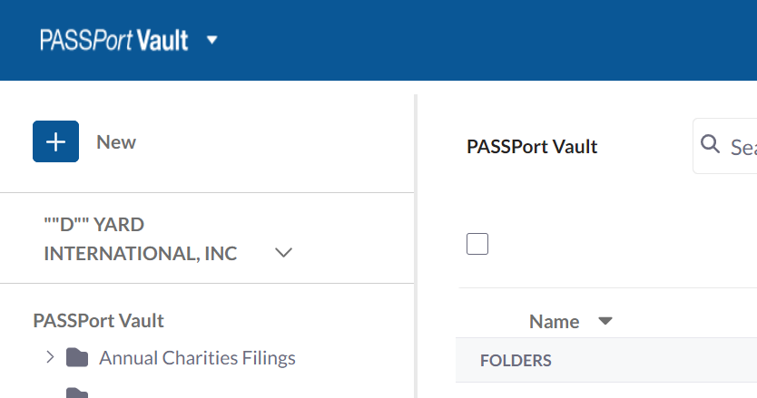Click the partially visible folder icon below Annual Charities Filings
757x398 pixels.
pyautogui.click(x=77, y=393)
